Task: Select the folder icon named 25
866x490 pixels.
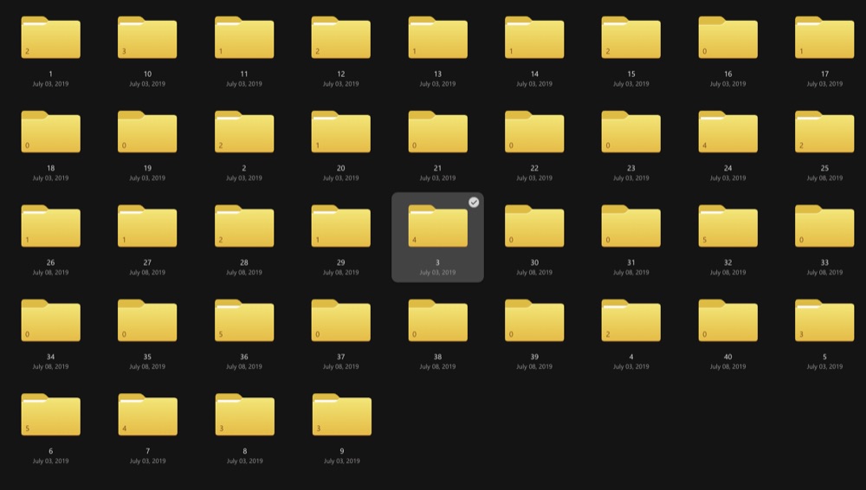Action: coord(824,132)
